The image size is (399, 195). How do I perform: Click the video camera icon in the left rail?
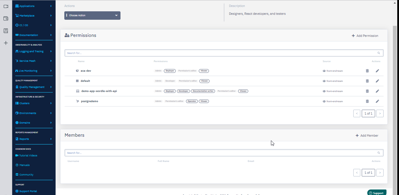pyautogui.click(x=6, y=6)
